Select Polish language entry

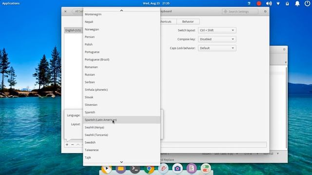click(121, 44)
